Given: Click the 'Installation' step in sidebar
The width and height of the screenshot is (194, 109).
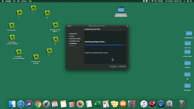Looking at the screenshot, I should [x=73, y=44].
